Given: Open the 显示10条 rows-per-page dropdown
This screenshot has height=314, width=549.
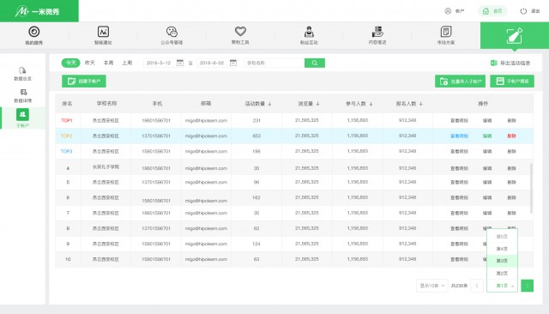Looking at the screenshot, I should (x=432, y=286).
